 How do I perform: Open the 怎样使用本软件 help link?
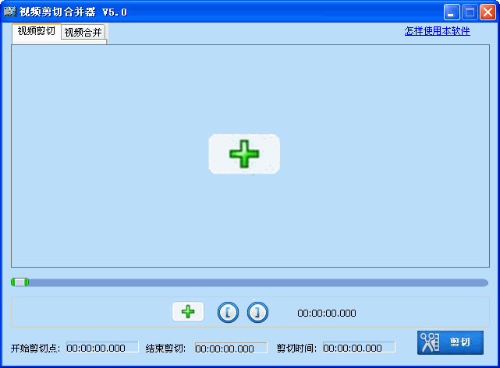click(437, 31)
